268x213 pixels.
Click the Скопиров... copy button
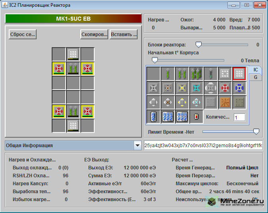[94, 34]
